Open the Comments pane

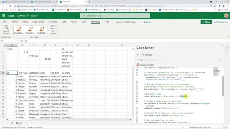tap(221, 22)
